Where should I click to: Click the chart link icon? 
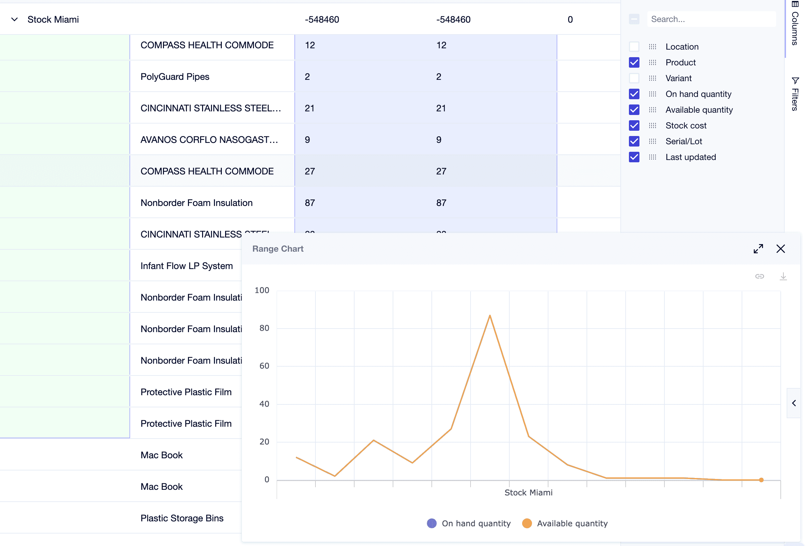click(759, 276)
